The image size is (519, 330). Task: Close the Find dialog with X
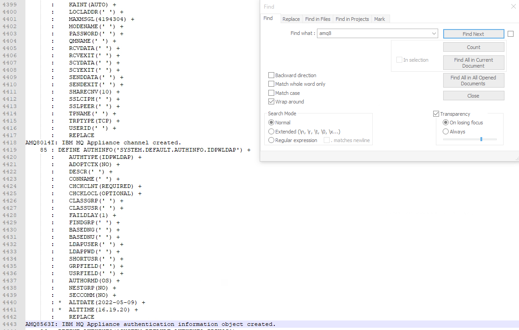pyautogui.click(x=514, y=7)
